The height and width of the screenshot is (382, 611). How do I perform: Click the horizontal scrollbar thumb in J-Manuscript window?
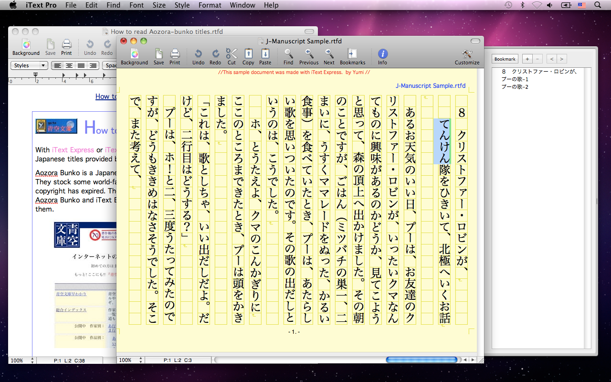pyautogui.click(x=421, y=360)
